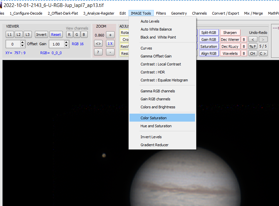Open Colors and Brightness

[x=162, y=107]
